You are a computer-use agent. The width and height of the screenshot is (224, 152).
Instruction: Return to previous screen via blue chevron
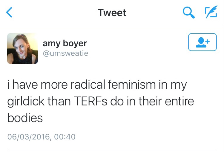point(9,13)
